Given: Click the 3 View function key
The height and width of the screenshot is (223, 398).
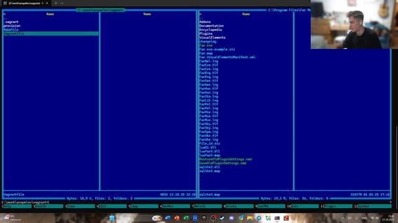Looking at the screenshot, I should point(80,206).
